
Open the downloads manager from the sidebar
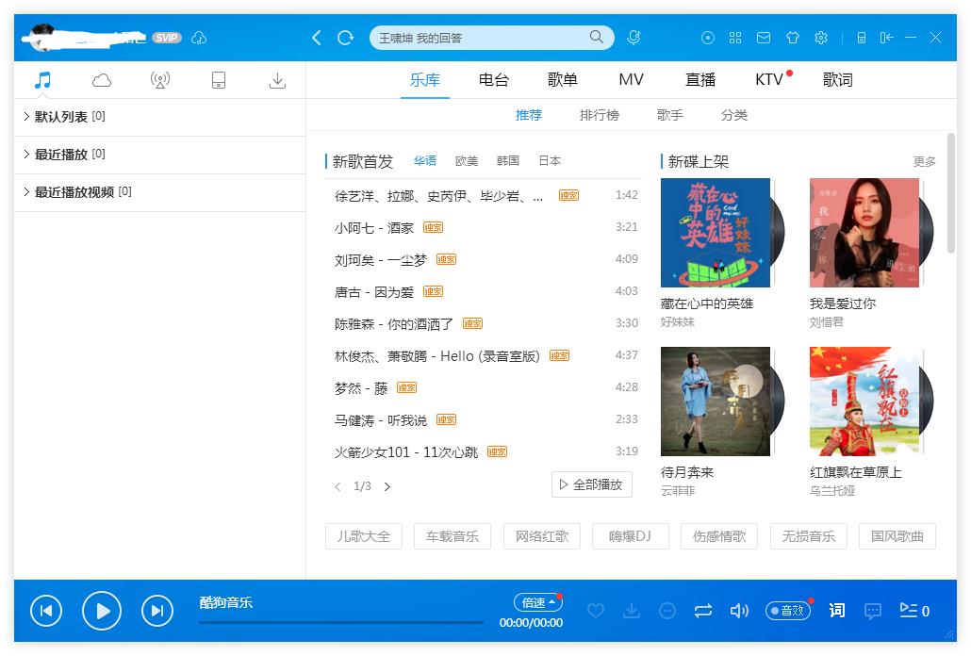tap(277, 80)
